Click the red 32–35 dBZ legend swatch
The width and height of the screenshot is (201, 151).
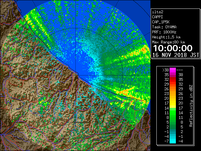(173, 80)
